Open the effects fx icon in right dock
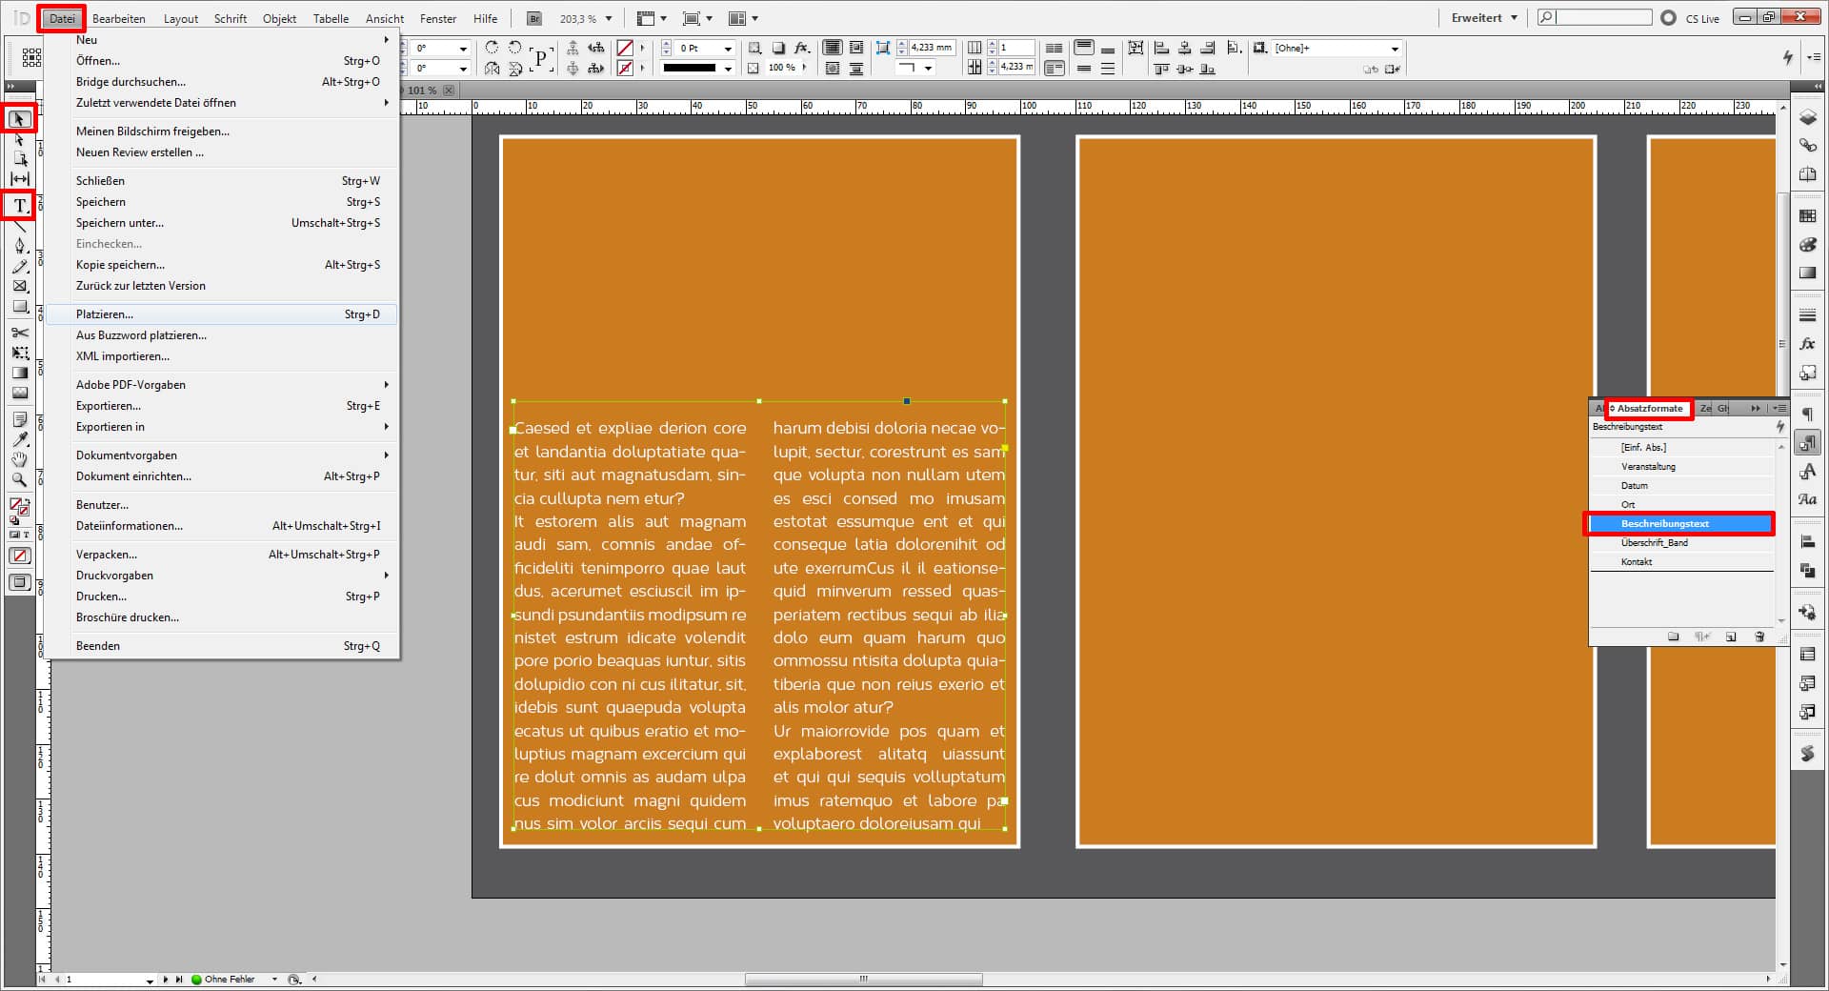Image resolution: width=1829 pixels, height=991 pixels. [x=1807, y=344]
